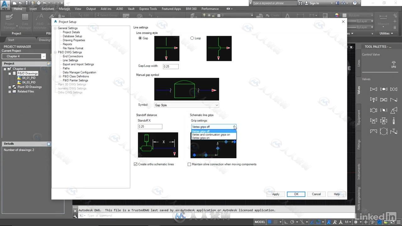The image size is (402, 226).
Task: Switch to the Annotate ribbon tab
Action: [x=48, y=9]
